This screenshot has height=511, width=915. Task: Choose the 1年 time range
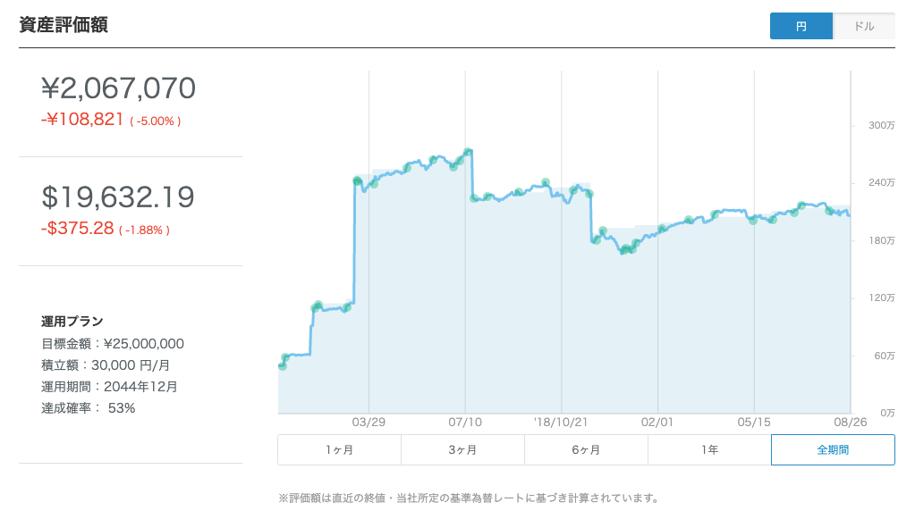(x=709, y=450)
